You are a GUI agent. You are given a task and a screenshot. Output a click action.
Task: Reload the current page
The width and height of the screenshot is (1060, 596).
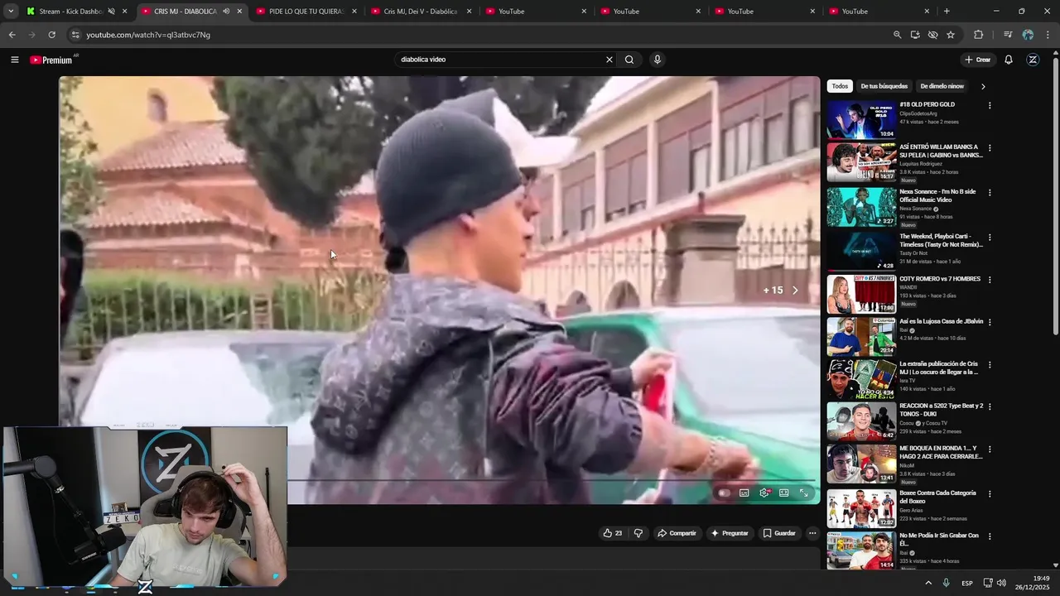coord(51,35)
